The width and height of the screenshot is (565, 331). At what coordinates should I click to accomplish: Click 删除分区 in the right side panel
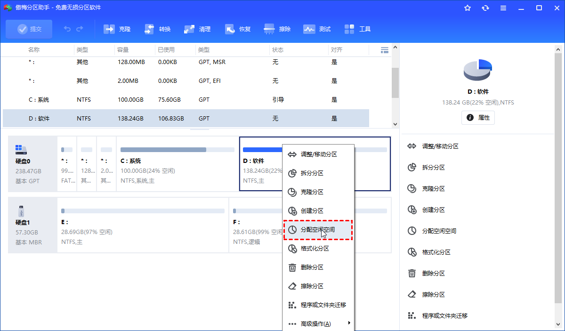point(433,274)
